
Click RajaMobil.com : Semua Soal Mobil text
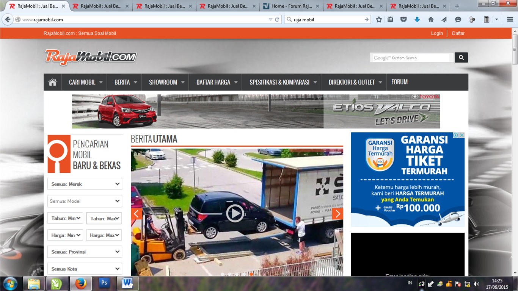pyautogui.click(x=80, y=33)
